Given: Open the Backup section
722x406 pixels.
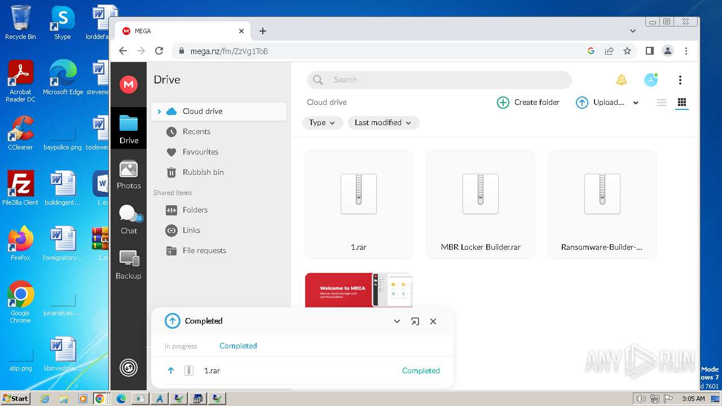Looking at the screenshot, I should coord(129,265).
